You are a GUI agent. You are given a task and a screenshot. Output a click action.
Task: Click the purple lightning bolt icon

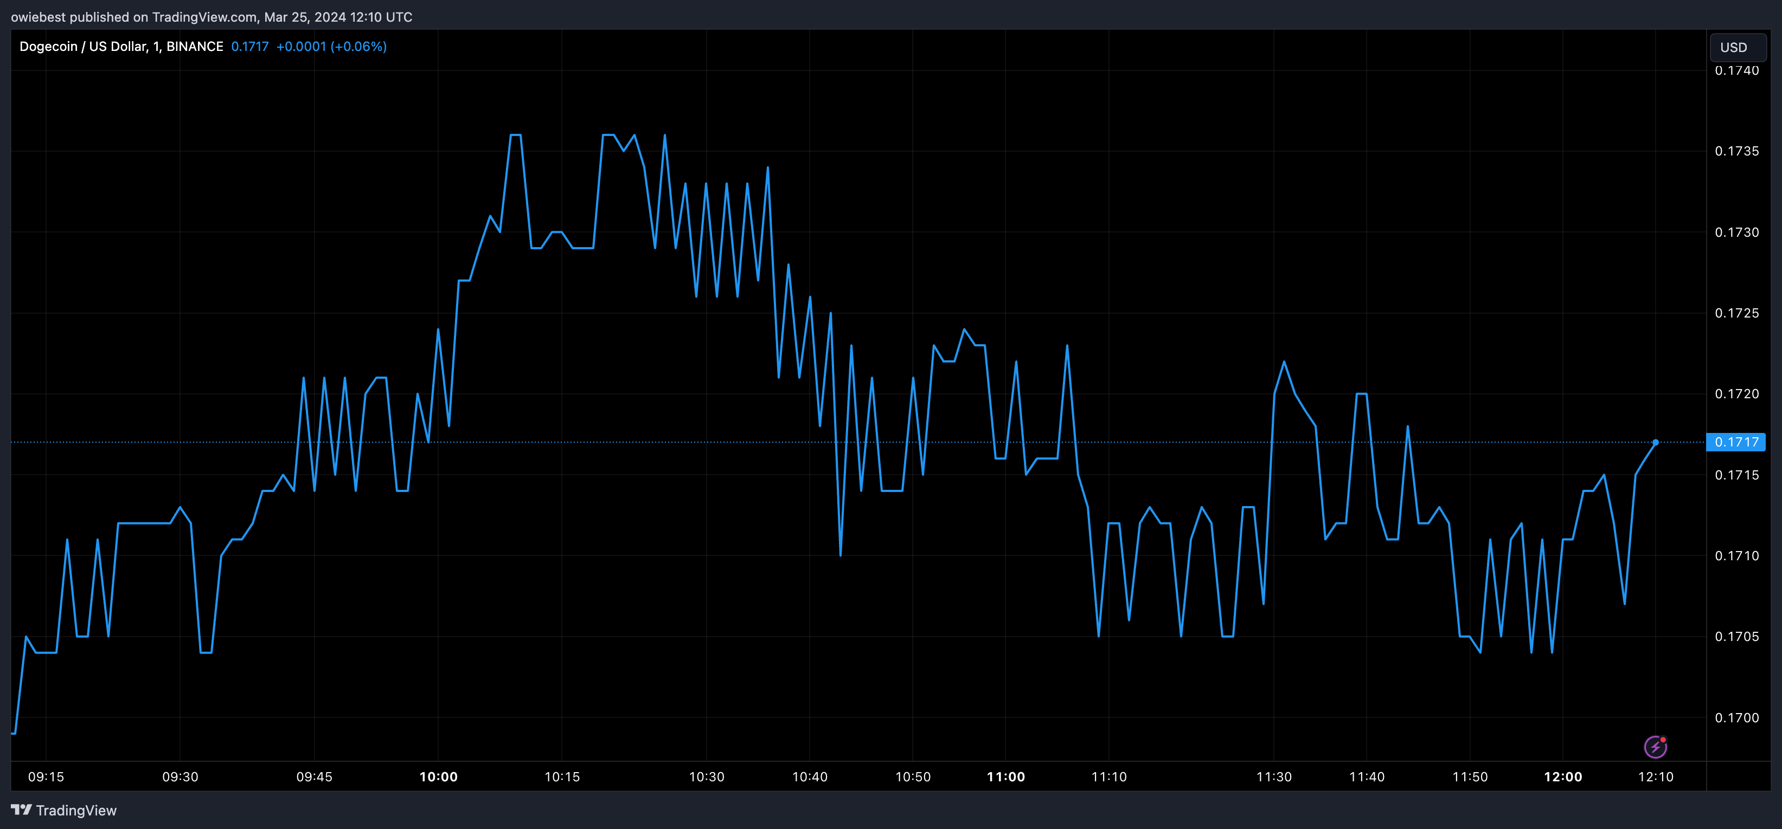point(1655,747)
